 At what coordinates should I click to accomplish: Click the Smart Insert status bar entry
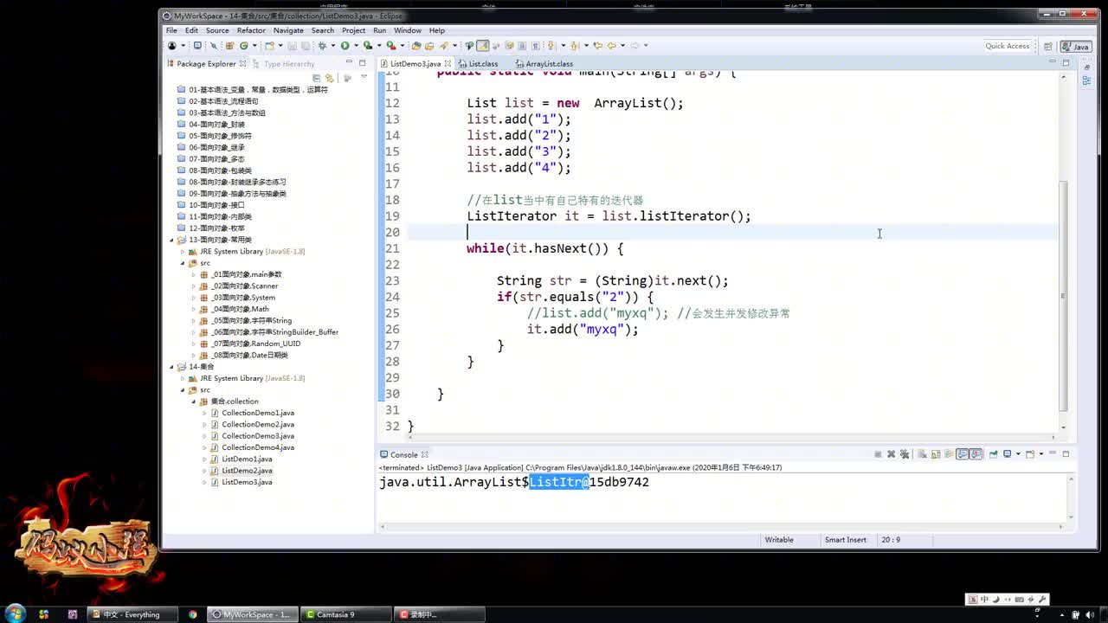coord(845,539)
